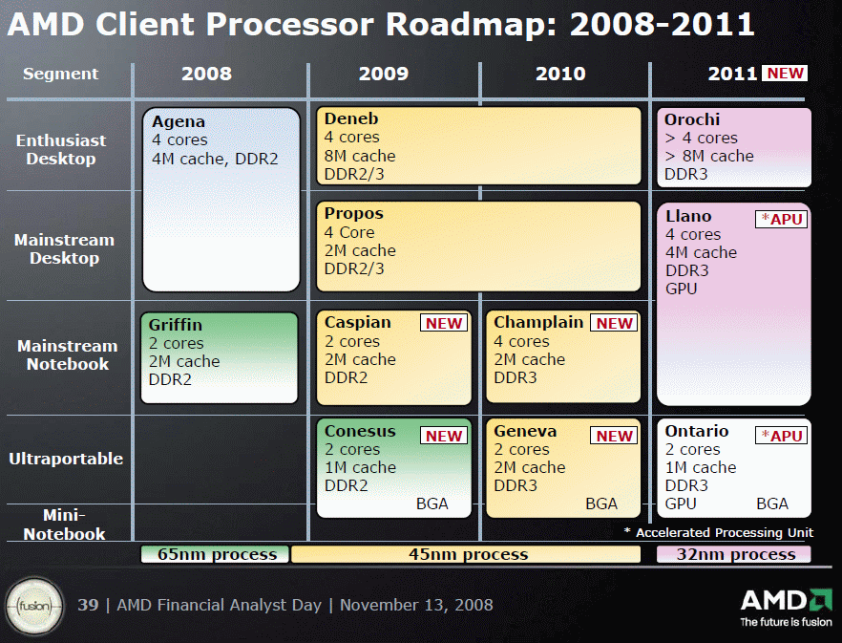The height and width of the screenshot is (643, 842).
Task: Click 'DDR2' in Griffin box
Action: point(170,379)
